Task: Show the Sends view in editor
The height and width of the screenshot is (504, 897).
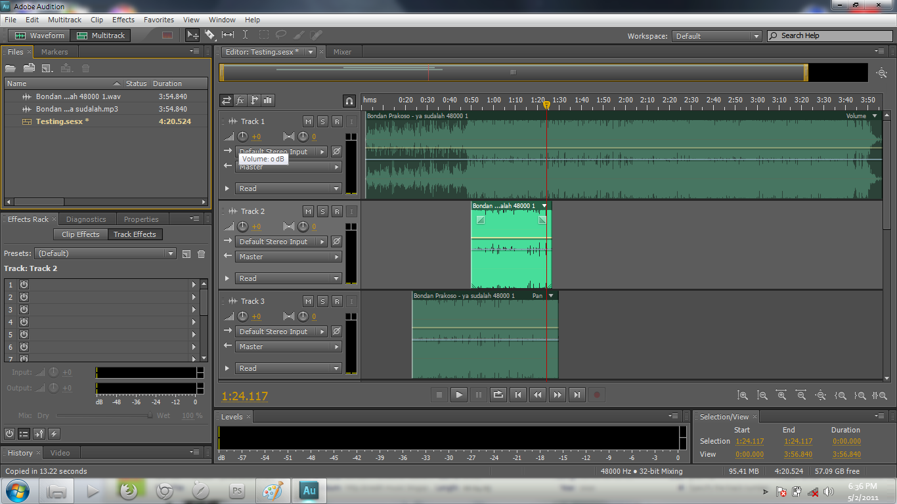Action: (x=254, y=100)
